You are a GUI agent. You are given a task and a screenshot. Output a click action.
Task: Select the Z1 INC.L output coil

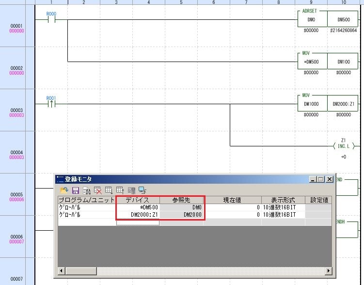point(343,145)
